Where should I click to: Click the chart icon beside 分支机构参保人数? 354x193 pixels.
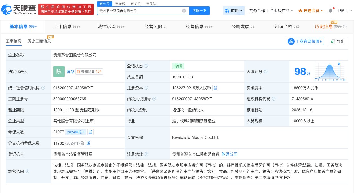click(x=88, y=143)
